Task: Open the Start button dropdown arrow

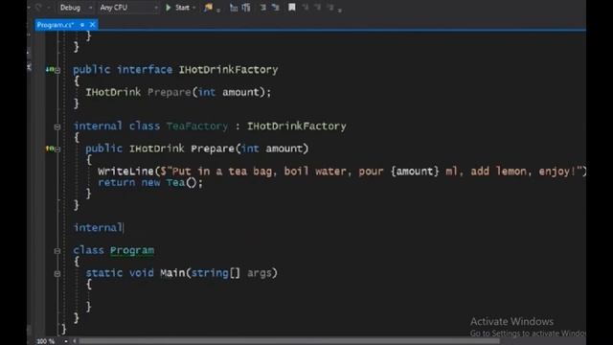Action: (x=194, y=8)
